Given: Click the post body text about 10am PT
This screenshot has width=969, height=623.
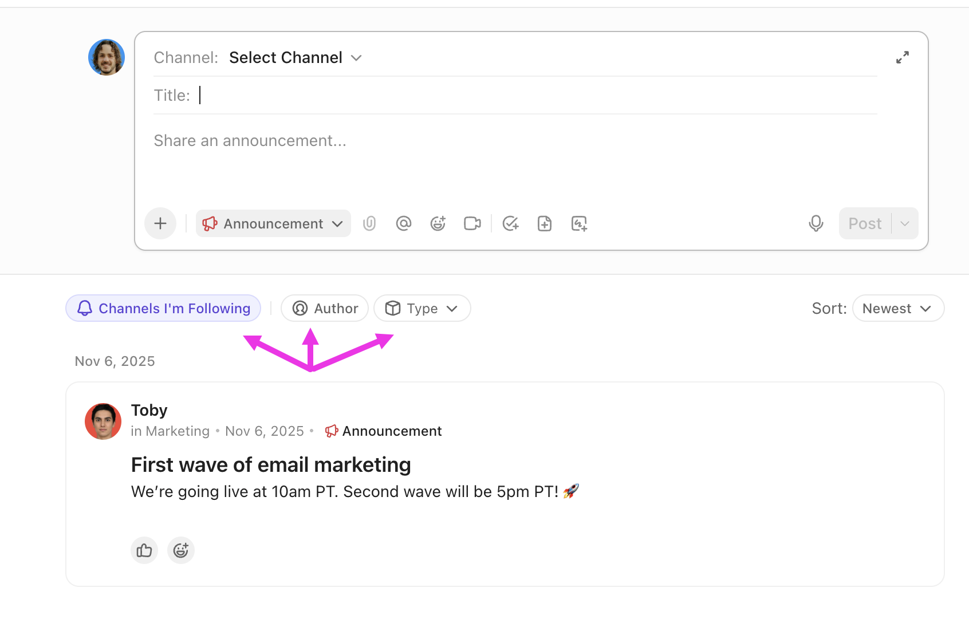Looking at the screenshot, I should 355,491.
